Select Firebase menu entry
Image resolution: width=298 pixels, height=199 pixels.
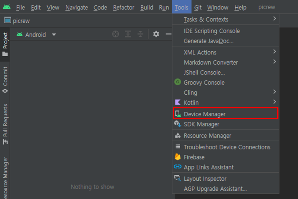(x=225, y=157)
